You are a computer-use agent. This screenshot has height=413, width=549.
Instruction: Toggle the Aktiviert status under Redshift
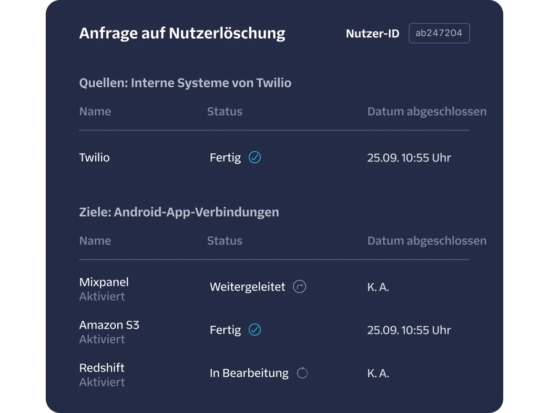pos(102,382)
